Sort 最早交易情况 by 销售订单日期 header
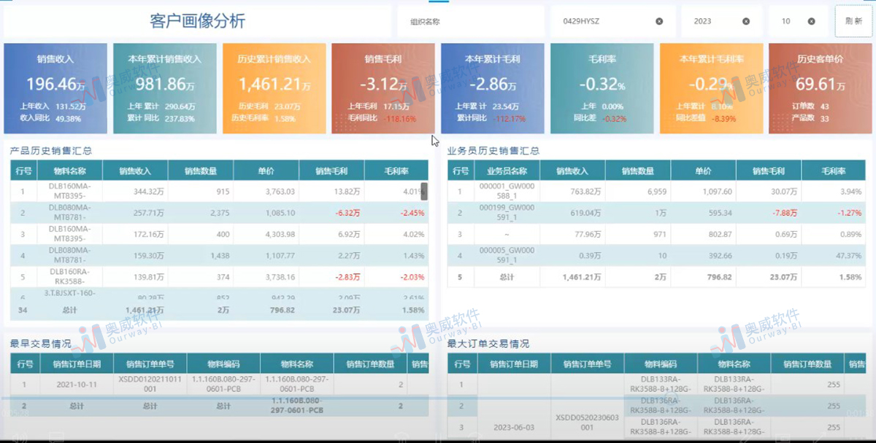This screenshot has width=876, height=443. [76, 364]
